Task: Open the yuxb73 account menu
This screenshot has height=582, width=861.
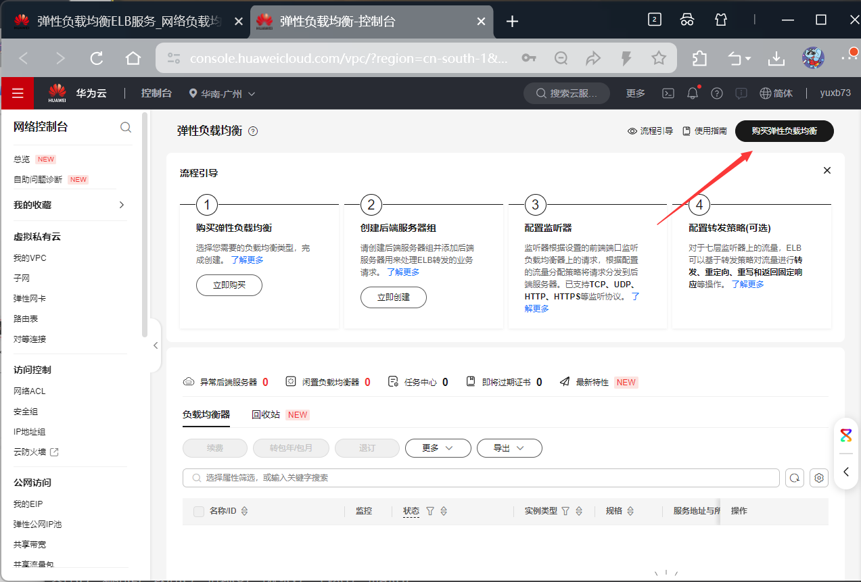Action: (835, 93)
